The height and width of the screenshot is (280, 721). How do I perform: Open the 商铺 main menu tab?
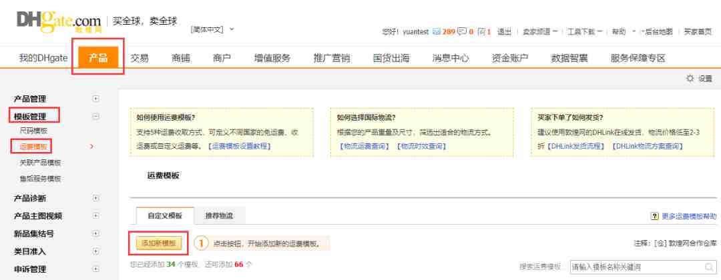click(181, 58)
